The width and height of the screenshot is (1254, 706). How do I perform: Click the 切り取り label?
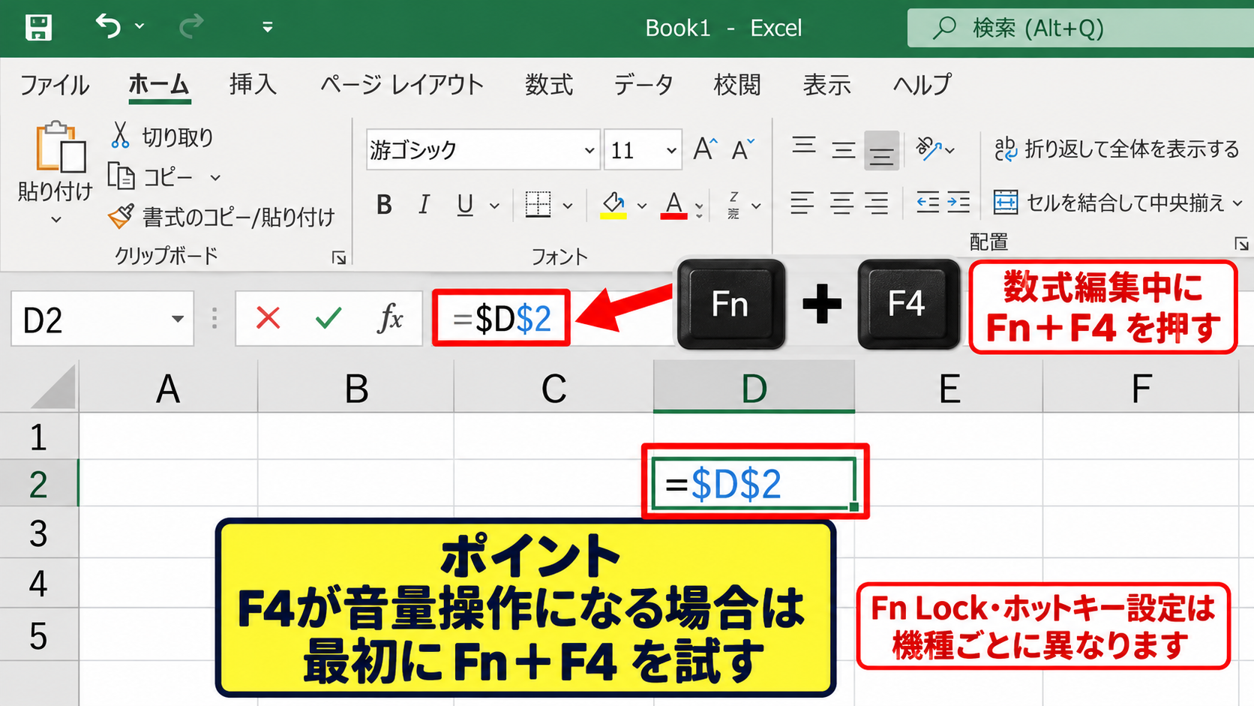pos(178,137)
